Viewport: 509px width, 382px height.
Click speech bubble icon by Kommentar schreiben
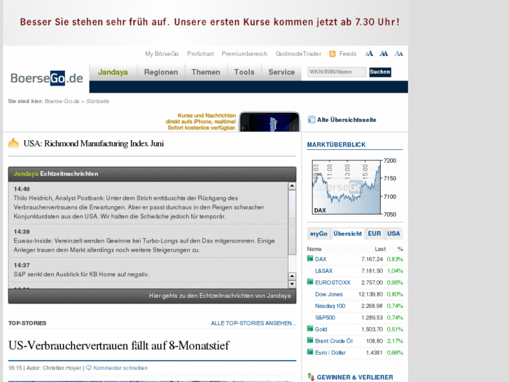(x=89, y=368)
